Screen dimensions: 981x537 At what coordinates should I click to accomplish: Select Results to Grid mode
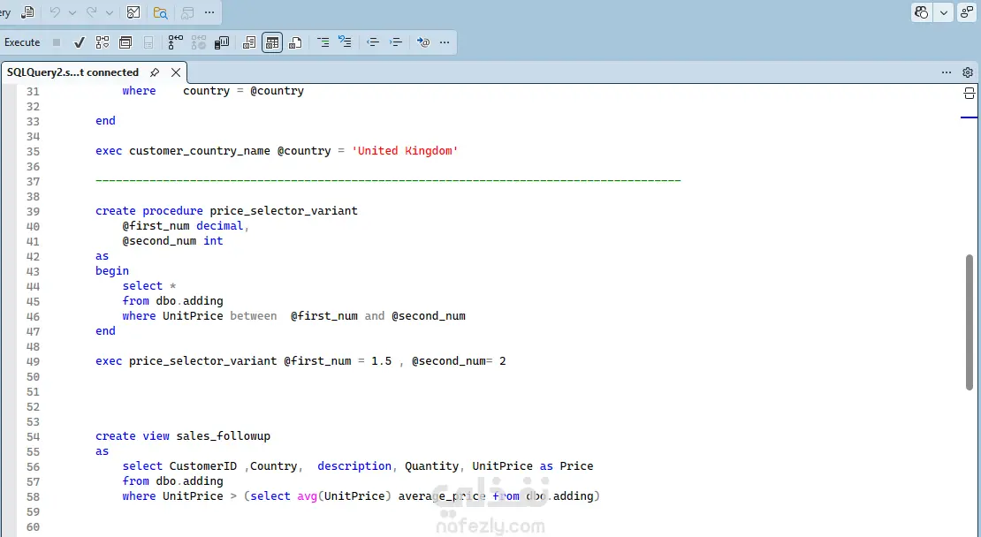coord(272,42)
